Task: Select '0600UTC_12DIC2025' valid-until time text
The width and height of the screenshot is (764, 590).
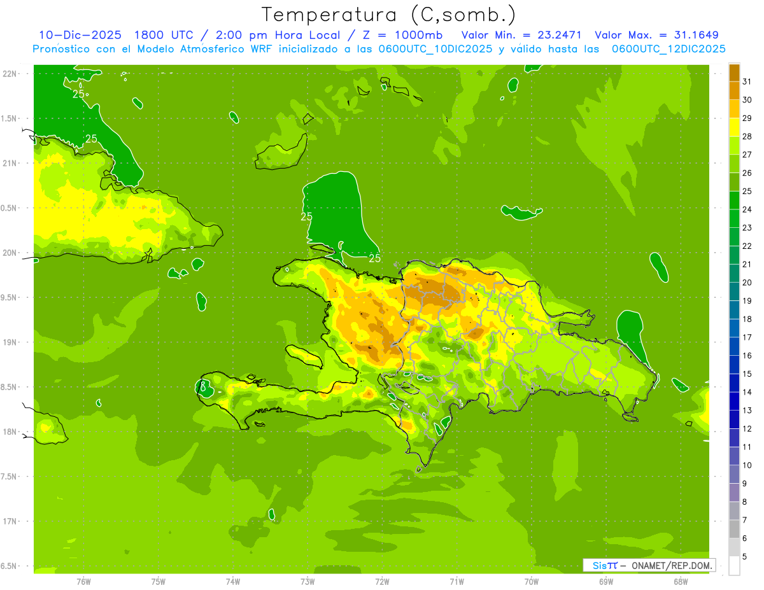Action: (x=668, y=49)
